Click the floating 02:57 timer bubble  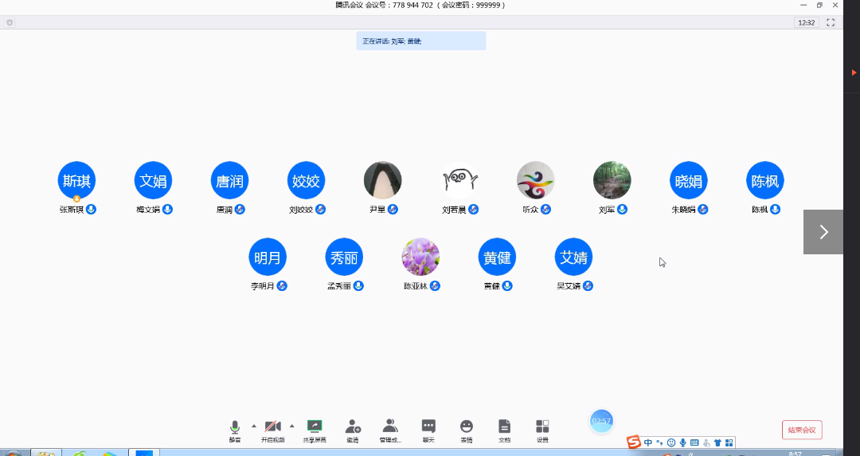click(601, 421)
